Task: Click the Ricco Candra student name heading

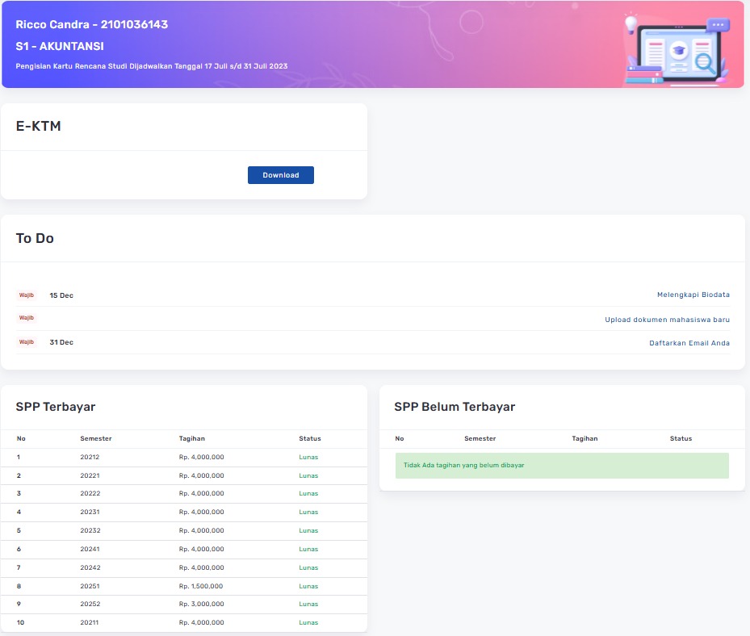Action: tap(92, 24)
